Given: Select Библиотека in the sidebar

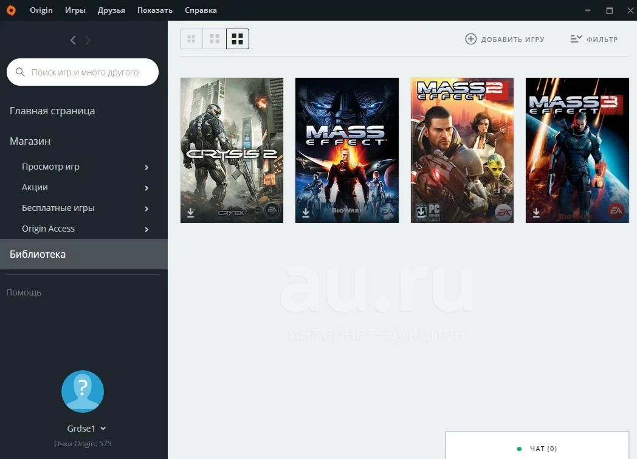Looking at the screenshot, I should point(84,254).
